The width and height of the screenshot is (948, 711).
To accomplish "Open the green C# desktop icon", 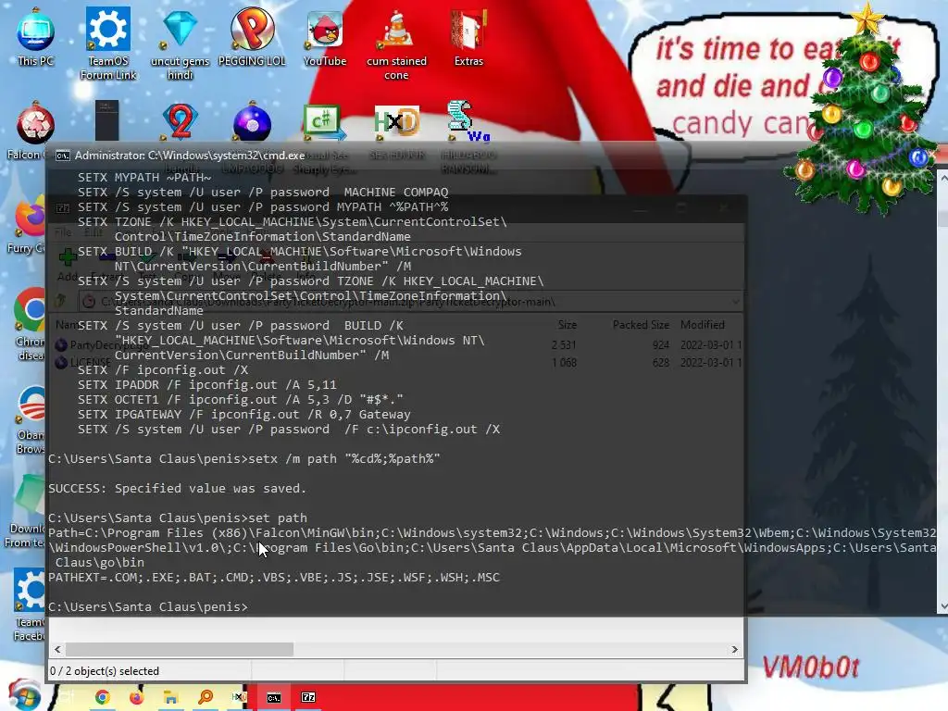I will 323,123.
